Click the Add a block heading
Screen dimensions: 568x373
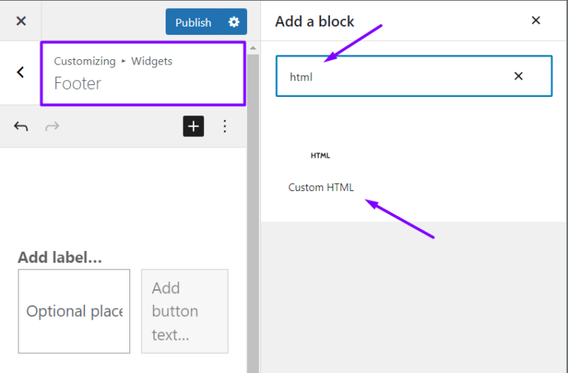[x=314, y=21]
